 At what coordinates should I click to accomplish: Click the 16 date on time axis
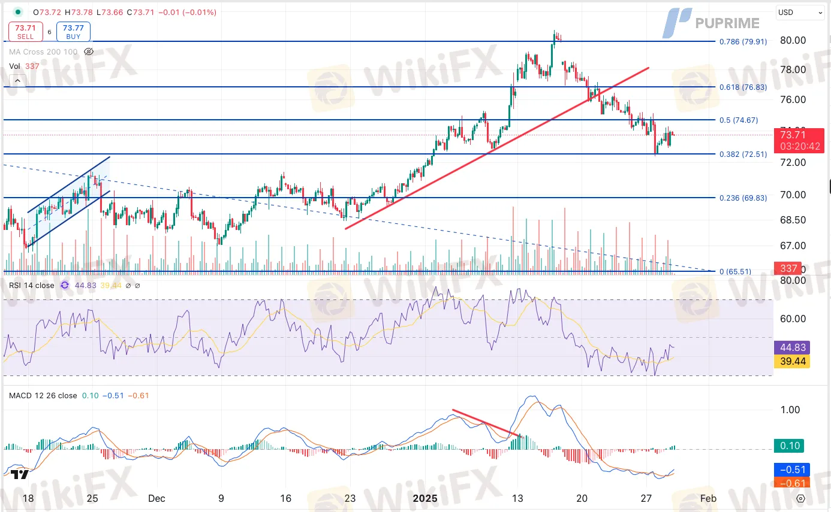pos(285,498)
